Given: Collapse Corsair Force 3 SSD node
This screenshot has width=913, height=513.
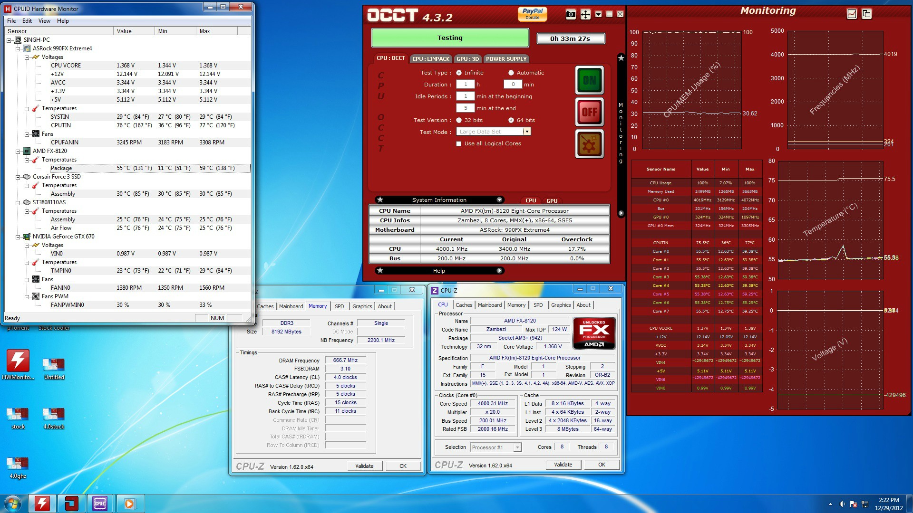Looking at the screenshot, I should click(18, 177).
